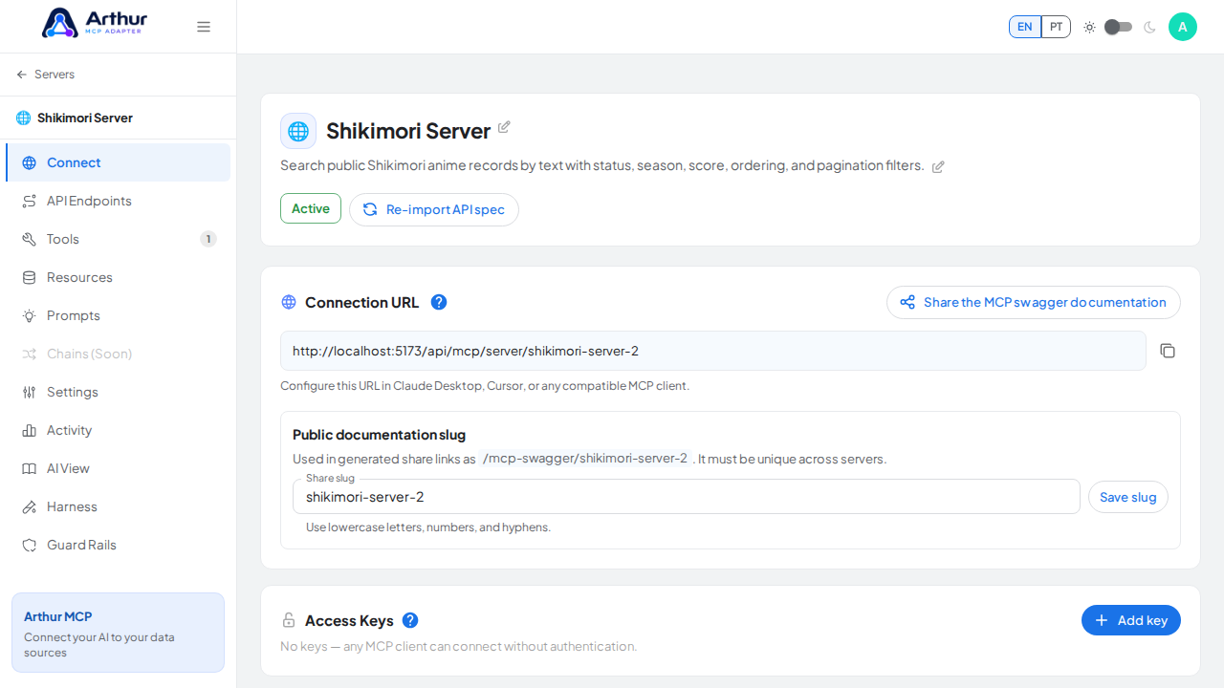Edit the server description pencil icon
The height and width of the screenshot is (688, 1224).
pos(938,166)
